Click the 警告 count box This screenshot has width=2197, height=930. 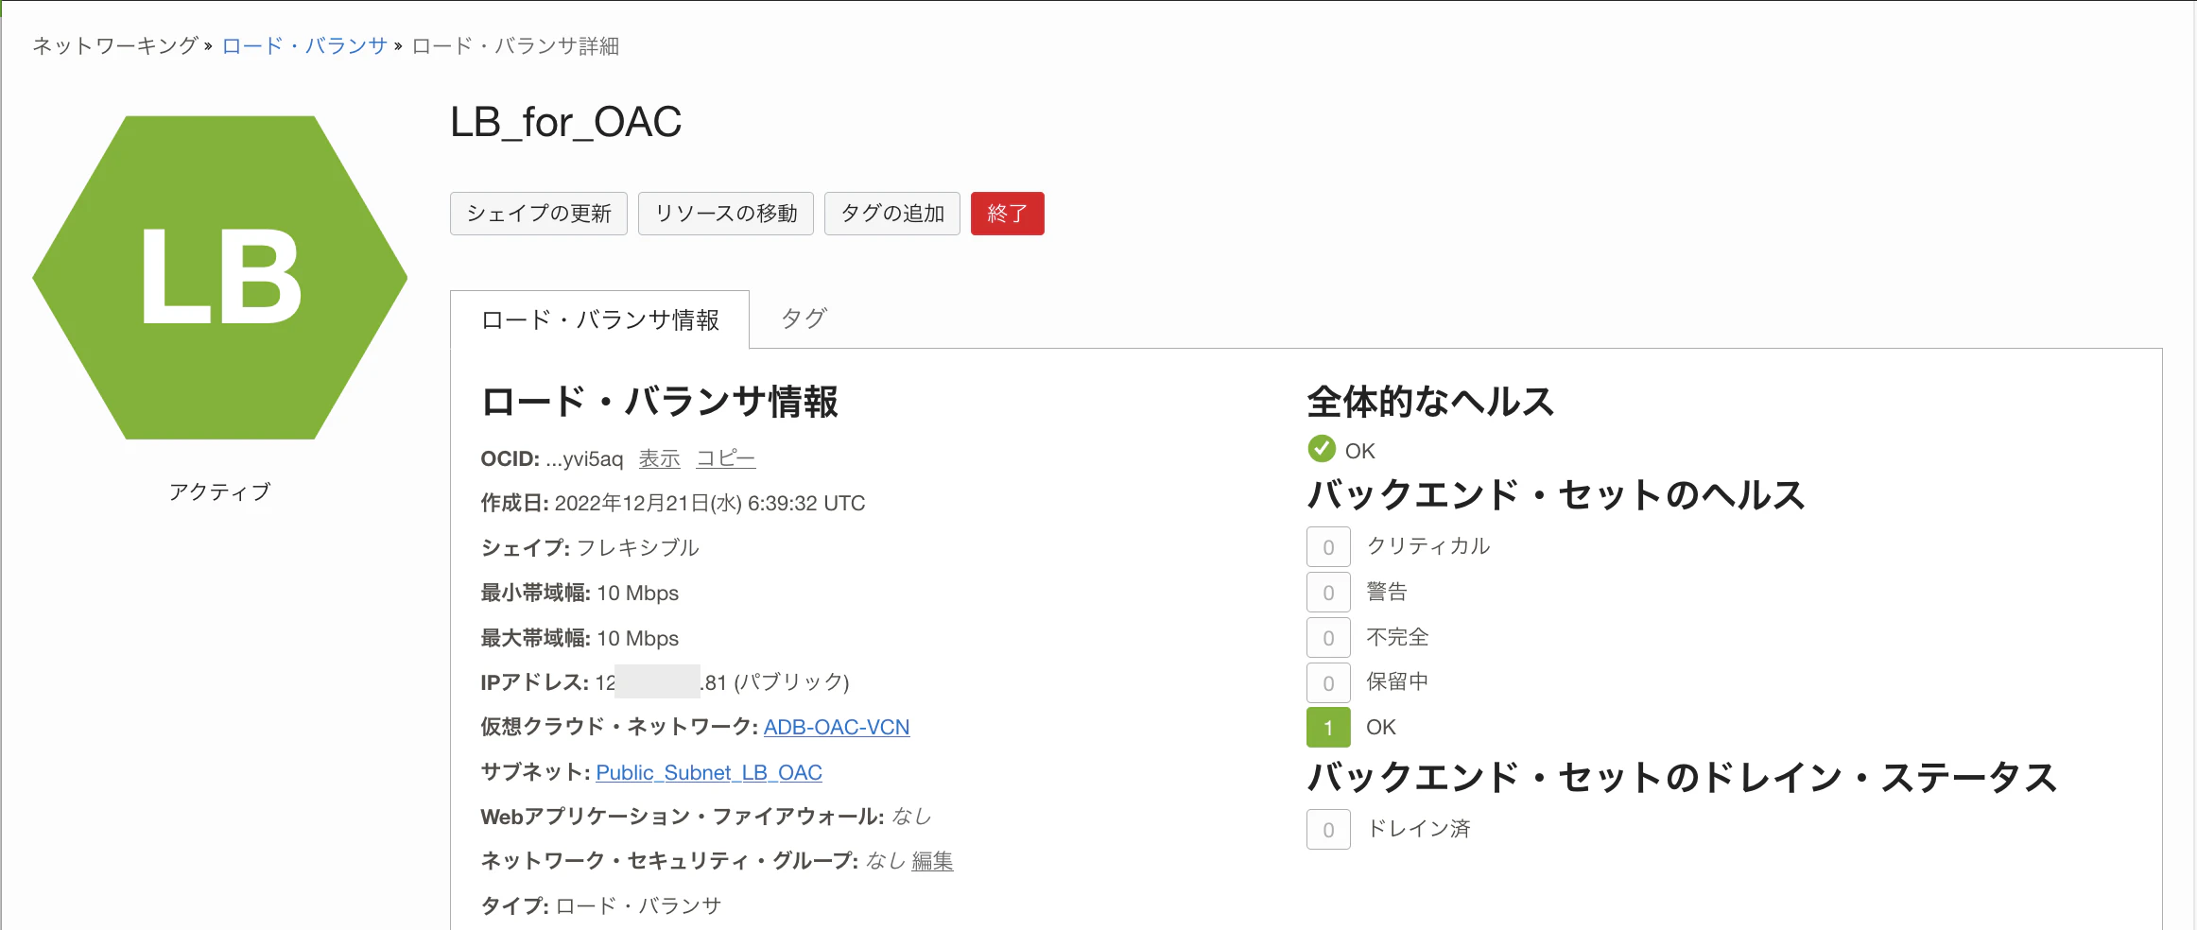pos(1328,592)
